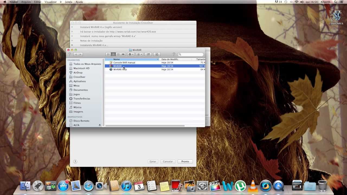Open Aplicativos in the sidebar

pos(77,81)
